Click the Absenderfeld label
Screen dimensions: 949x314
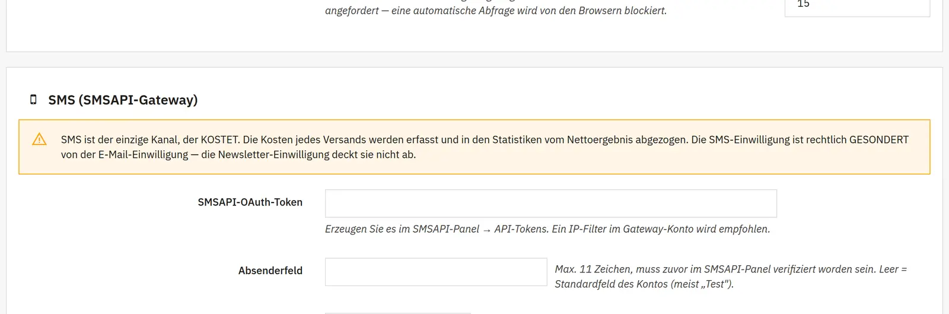[x=270, y=271]
